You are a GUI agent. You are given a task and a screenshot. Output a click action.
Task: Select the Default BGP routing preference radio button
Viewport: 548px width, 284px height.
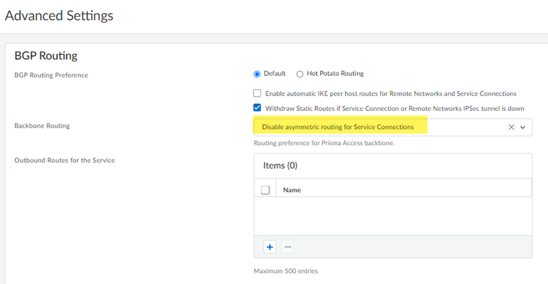(x=257, y=74)
